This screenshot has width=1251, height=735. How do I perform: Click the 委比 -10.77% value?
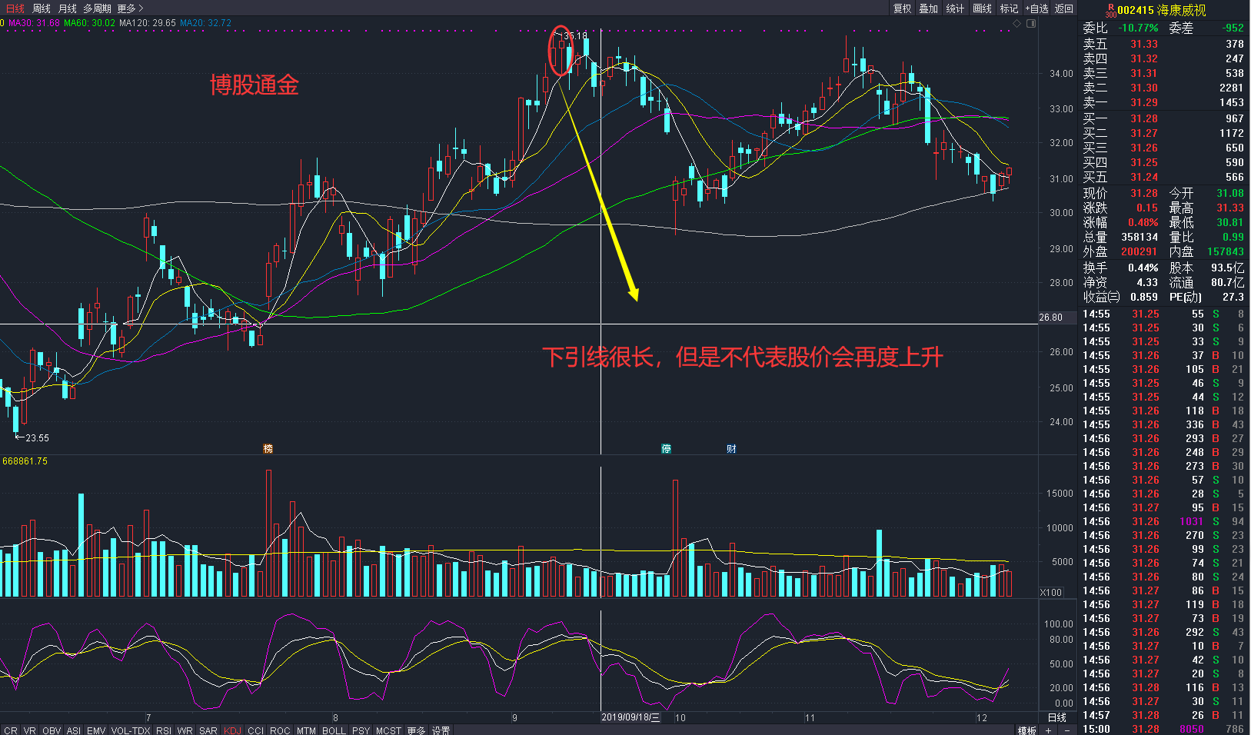(x=1138, y=28)
